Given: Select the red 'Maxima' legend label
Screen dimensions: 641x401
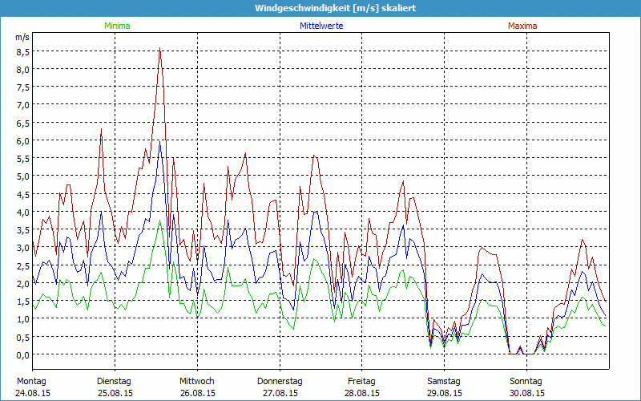Looking at the screenshot, I should pyautogui.click(x=522, y=26).
